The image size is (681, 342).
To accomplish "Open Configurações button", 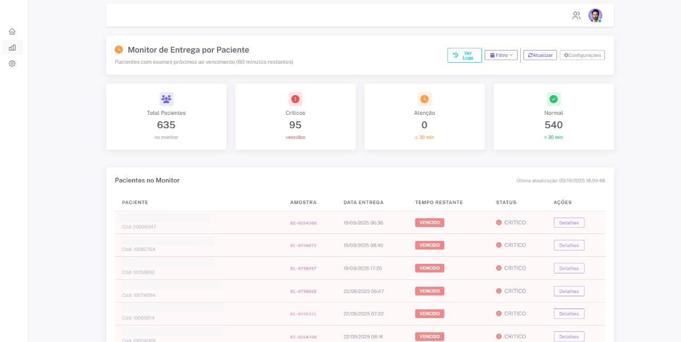I will 582,55.
